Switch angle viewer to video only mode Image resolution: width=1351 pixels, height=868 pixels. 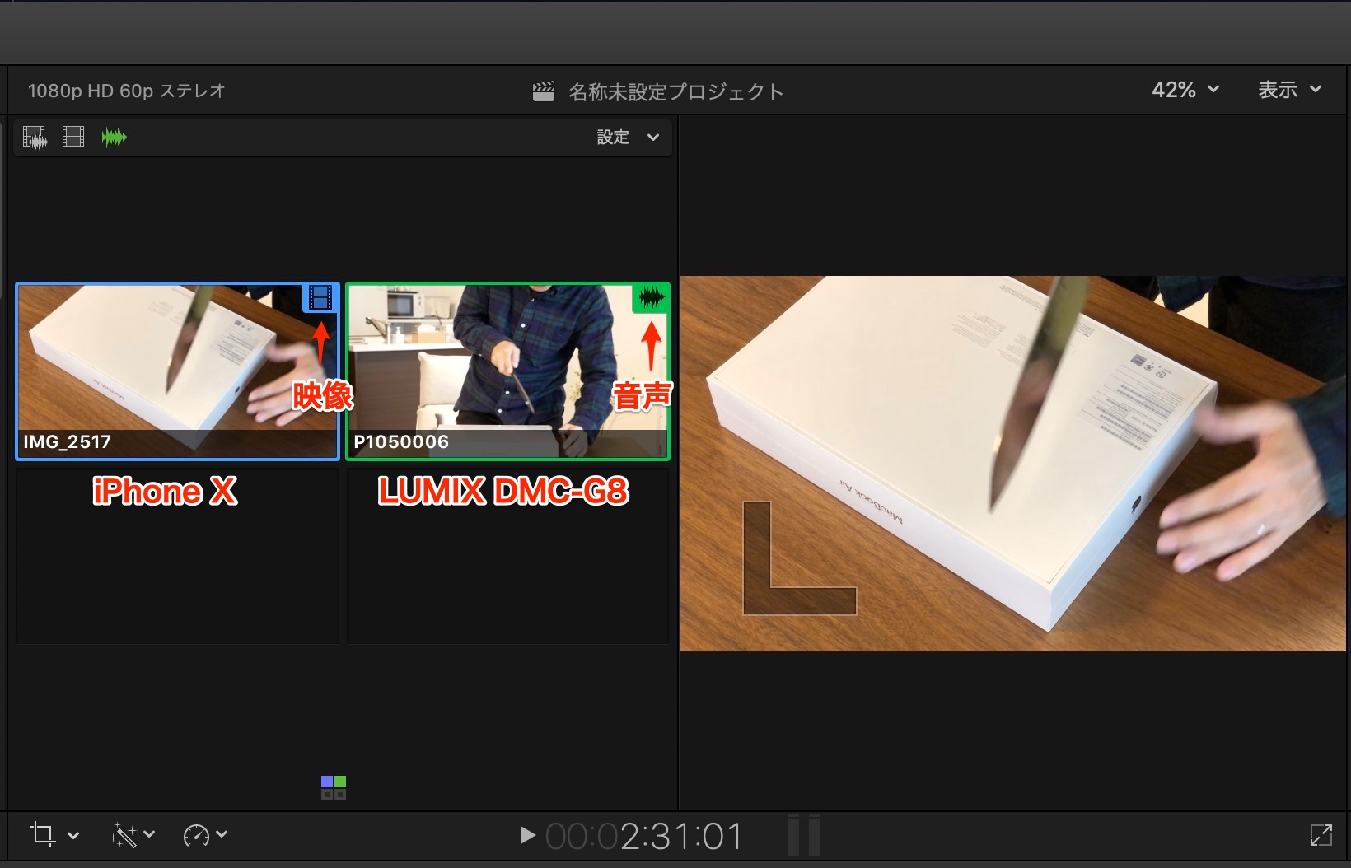(73, 137)
